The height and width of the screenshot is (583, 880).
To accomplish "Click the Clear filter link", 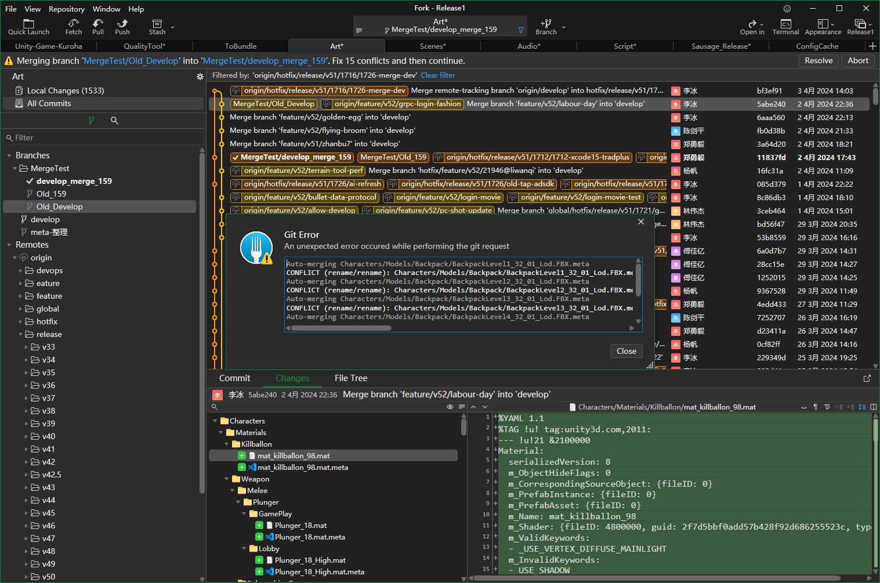I will coord(437,75).
